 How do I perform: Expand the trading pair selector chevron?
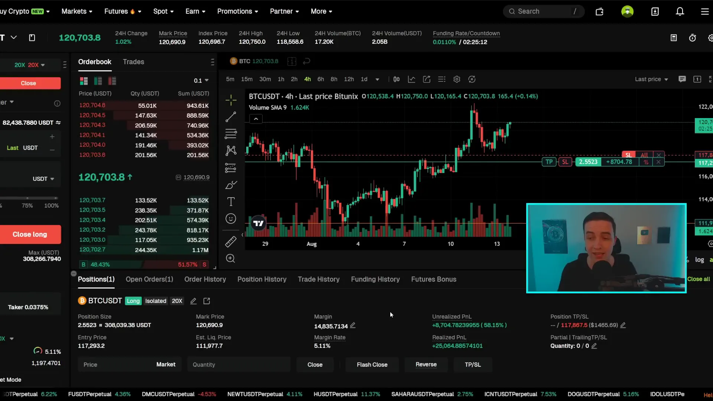[x=14, y=38]
